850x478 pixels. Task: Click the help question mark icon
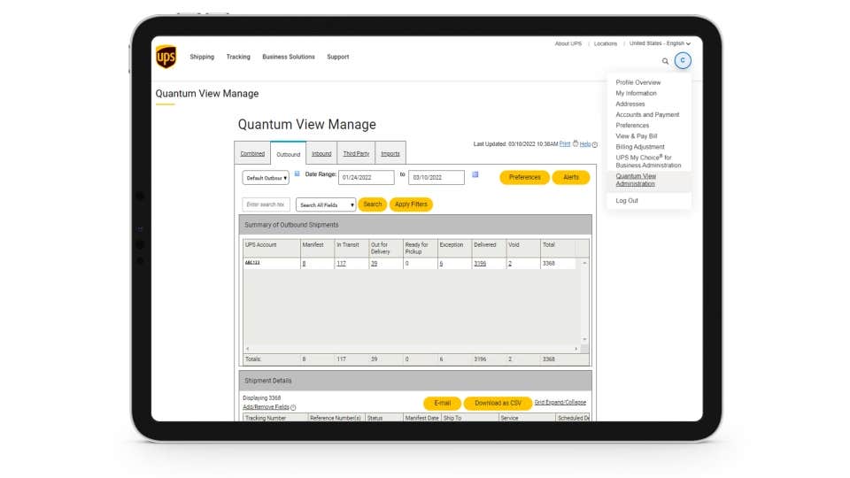point(595,144)
